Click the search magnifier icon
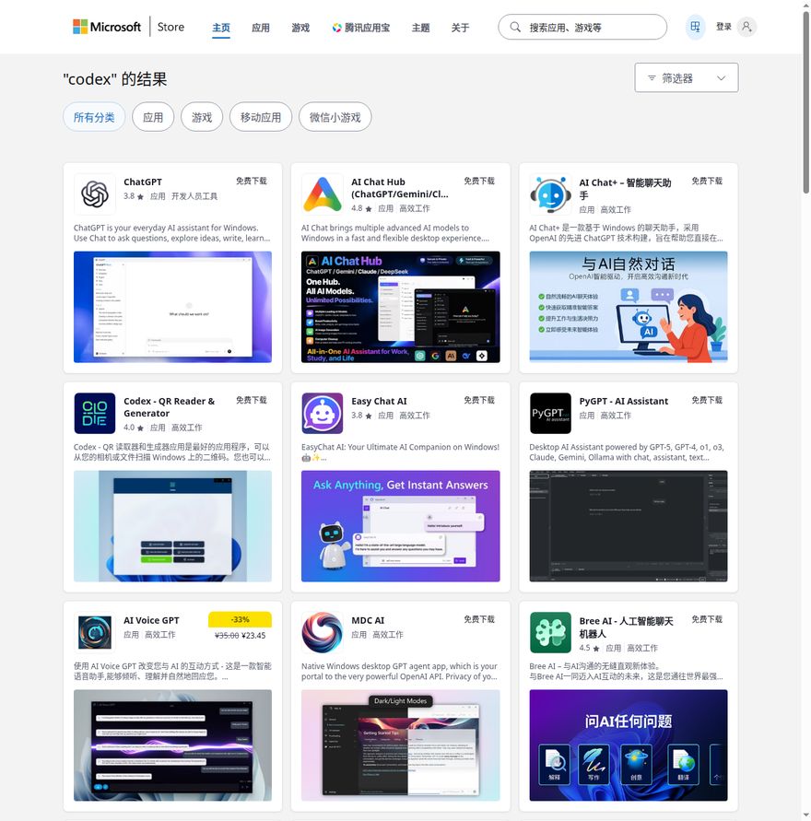This screenshot has width=811, height=821. (515, 27)
